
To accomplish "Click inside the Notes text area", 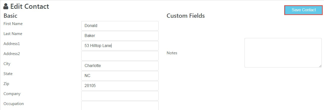I will (x=283, y=53).
